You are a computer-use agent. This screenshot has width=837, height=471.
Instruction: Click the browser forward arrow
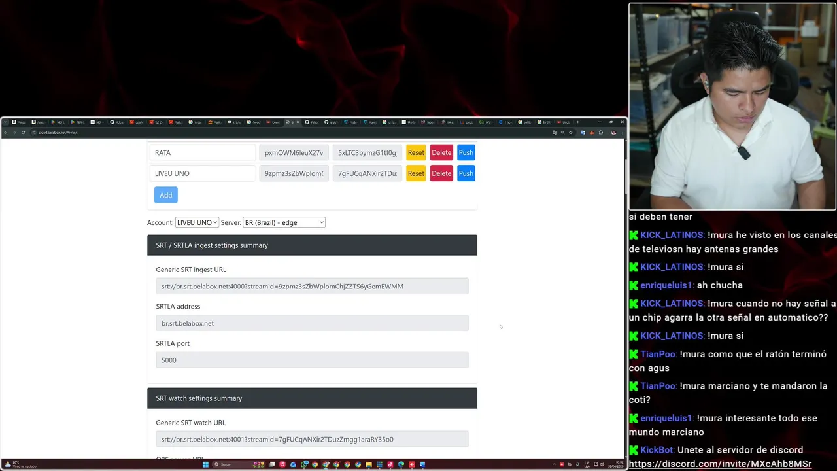(x=14, y=133)
